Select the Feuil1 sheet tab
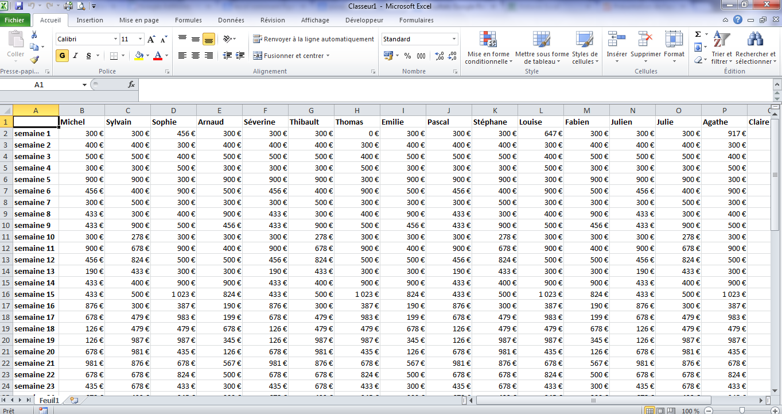The image size is (782, 414). [49, 400]
